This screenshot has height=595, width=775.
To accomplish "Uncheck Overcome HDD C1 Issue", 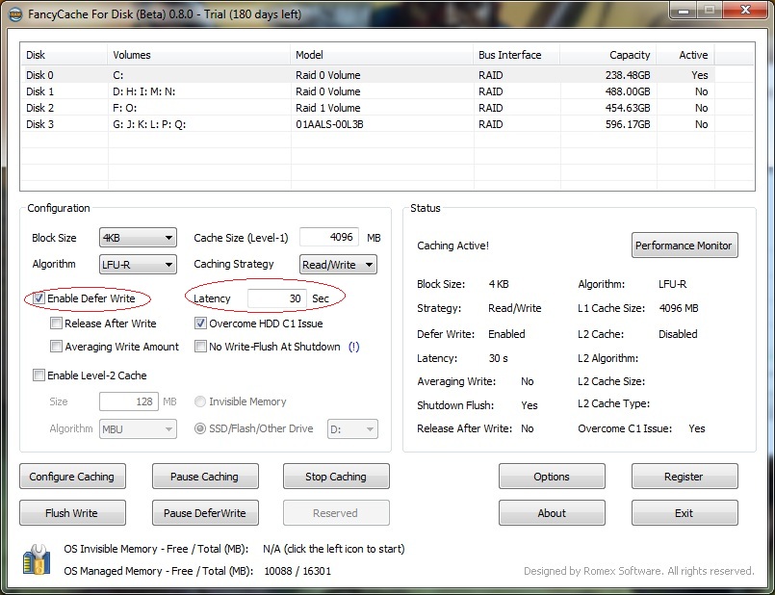I will pyautogui.click(x=200, y=323).
